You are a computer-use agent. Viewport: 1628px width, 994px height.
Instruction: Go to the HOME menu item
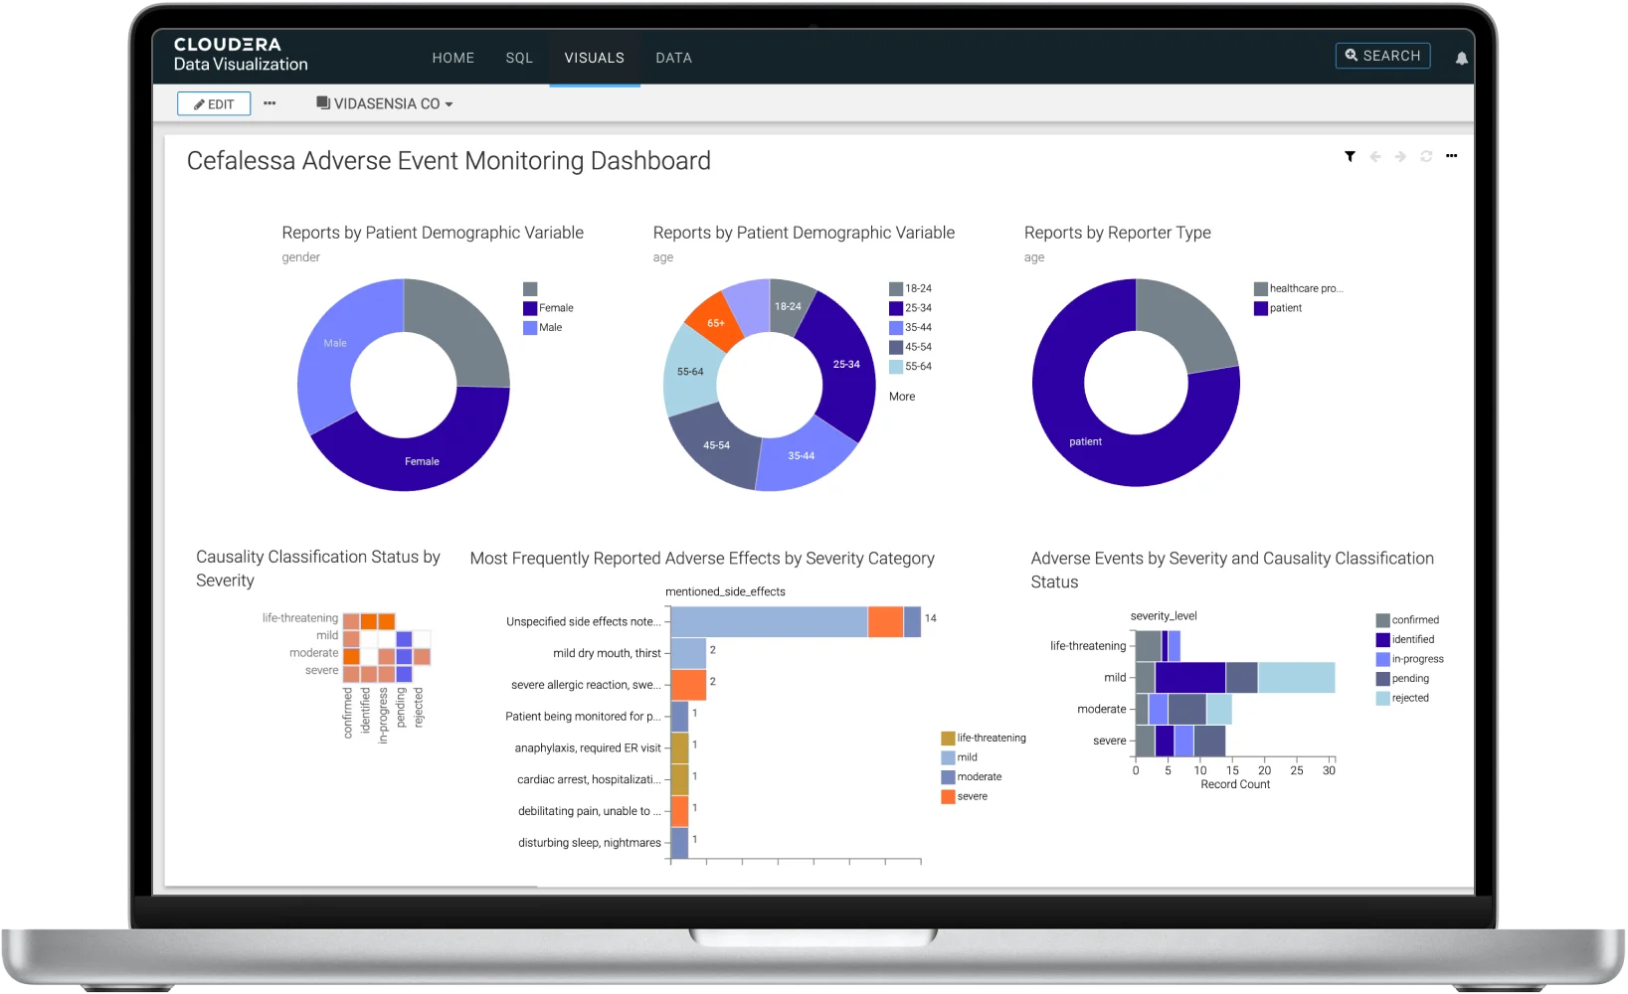coord(452,59)
